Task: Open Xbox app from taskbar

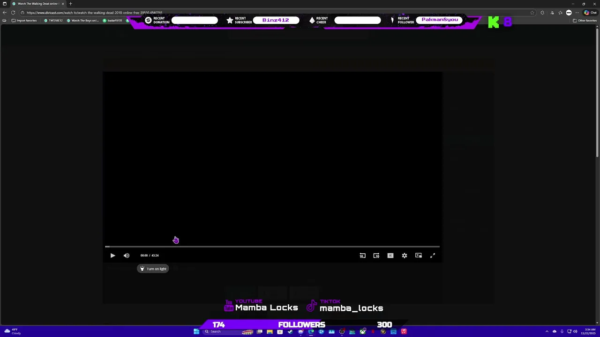Action: pyautogui.click(x=362, y=331)
